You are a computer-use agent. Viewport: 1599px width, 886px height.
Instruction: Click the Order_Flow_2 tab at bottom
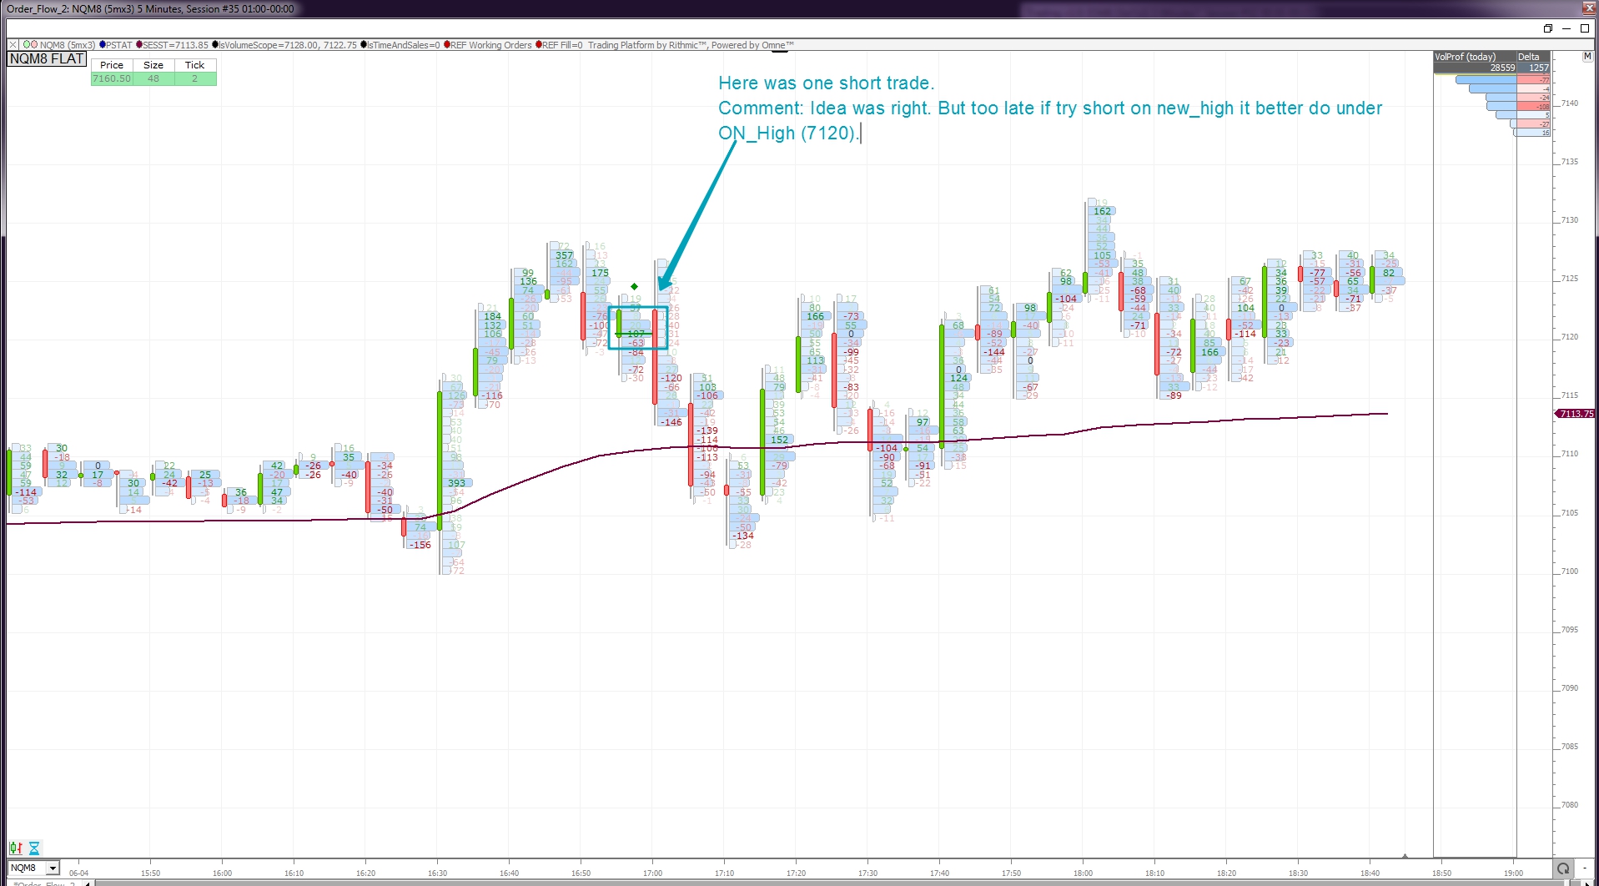pyautogui.click(x=43, y=883)
